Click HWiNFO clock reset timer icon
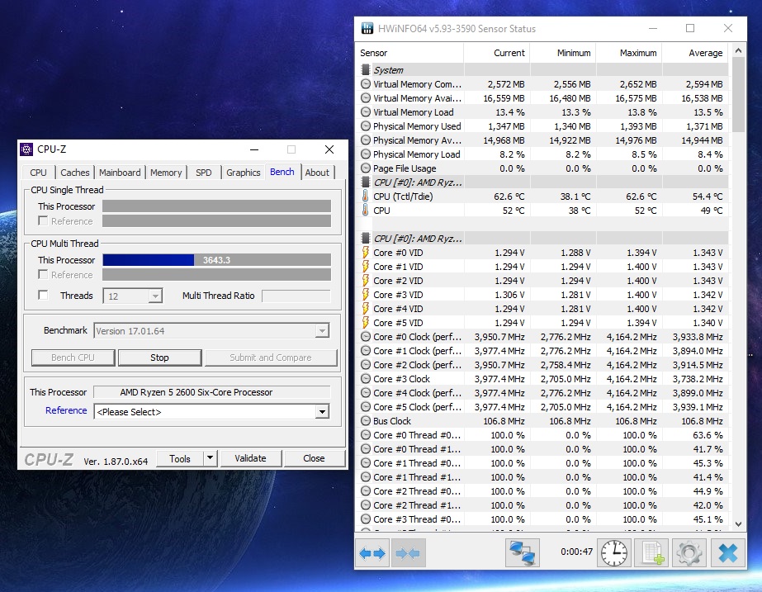The height and width of the screenshot is (592, 762). coord(614,553)
